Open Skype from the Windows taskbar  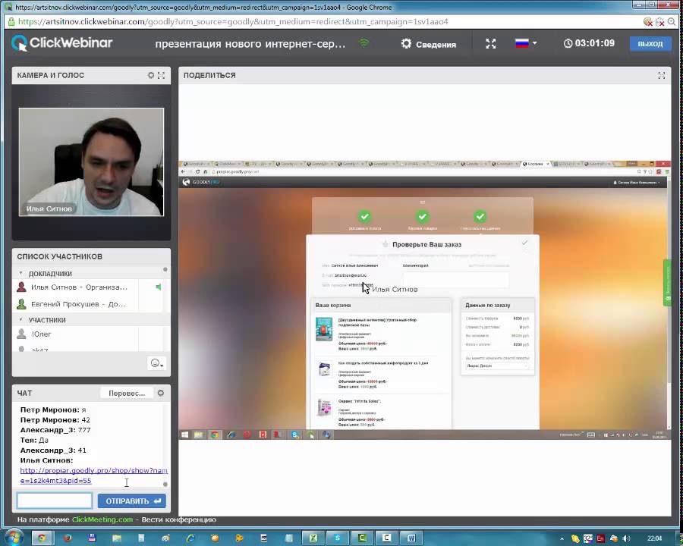337,538
